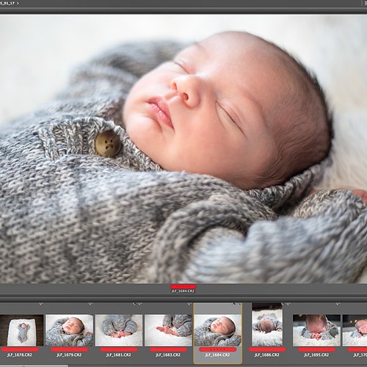Select the JLF_1695.CR2 thumbnail

tap(316, 330)
